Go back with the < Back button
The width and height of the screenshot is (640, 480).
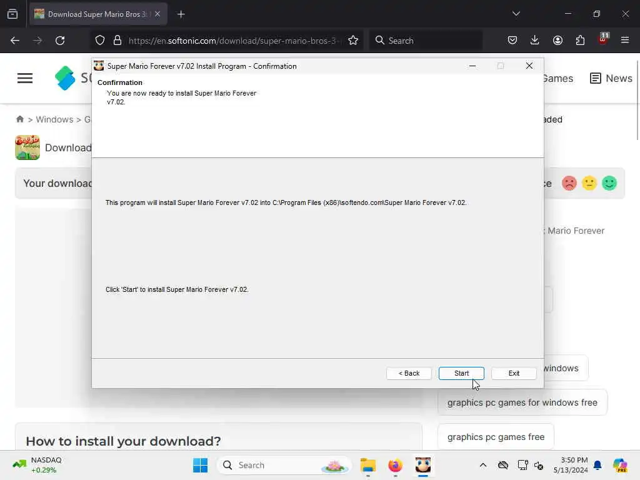(409, 373)
